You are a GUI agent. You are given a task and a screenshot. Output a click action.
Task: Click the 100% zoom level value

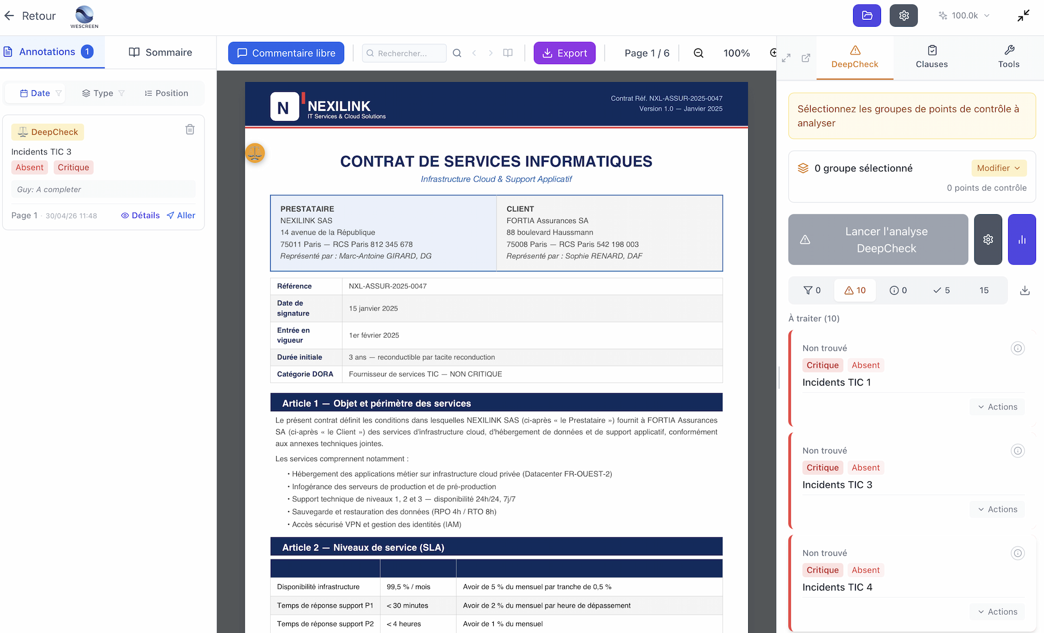[x=736, y=53]
